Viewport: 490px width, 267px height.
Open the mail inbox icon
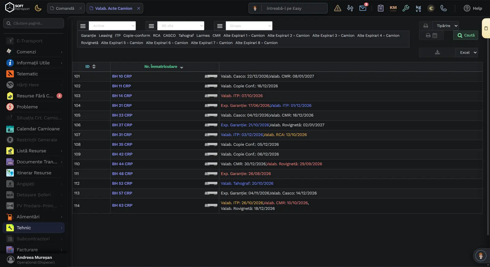[363, 8]
